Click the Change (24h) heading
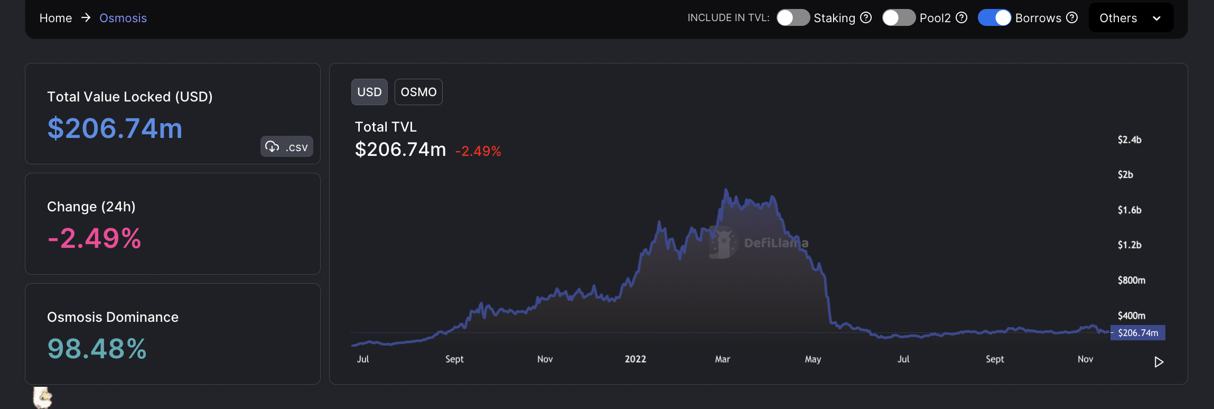1214x409 pixels. (x=91, y=207)
